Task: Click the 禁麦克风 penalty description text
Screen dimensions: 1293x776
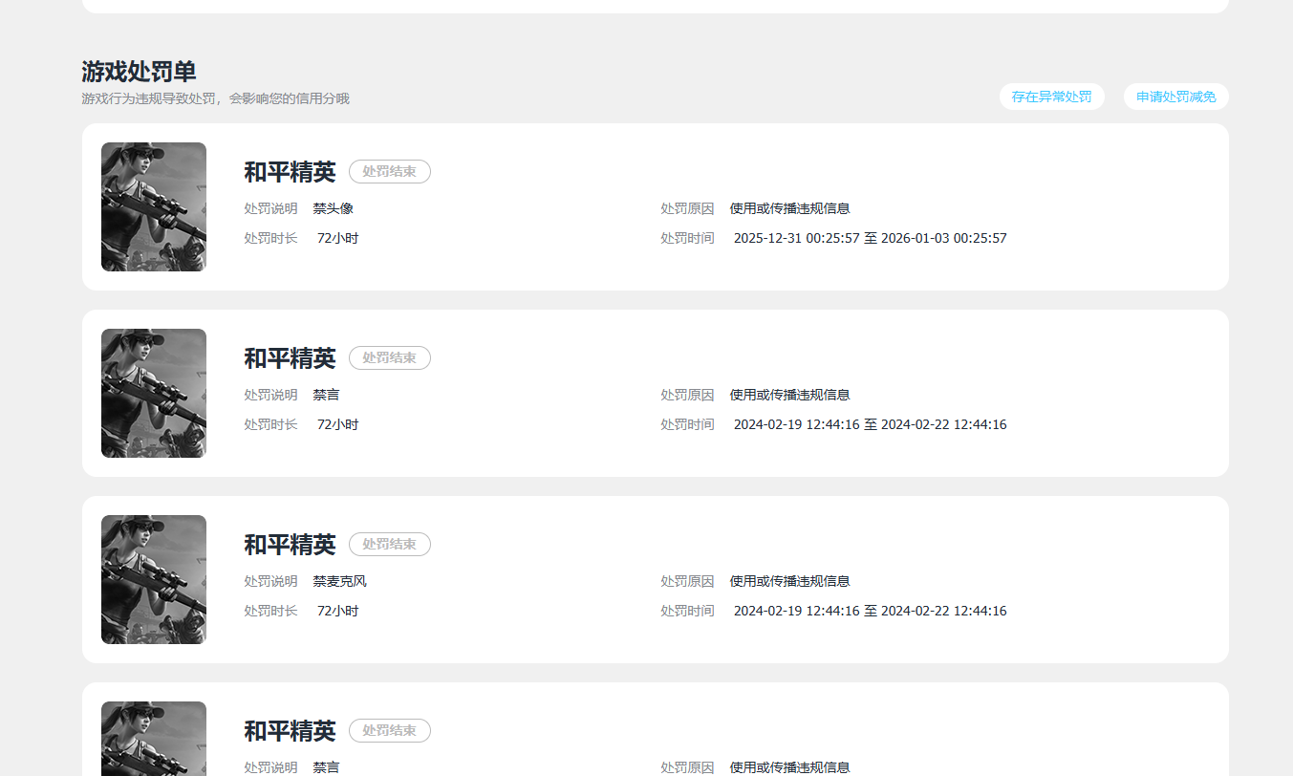Action: 340,581
